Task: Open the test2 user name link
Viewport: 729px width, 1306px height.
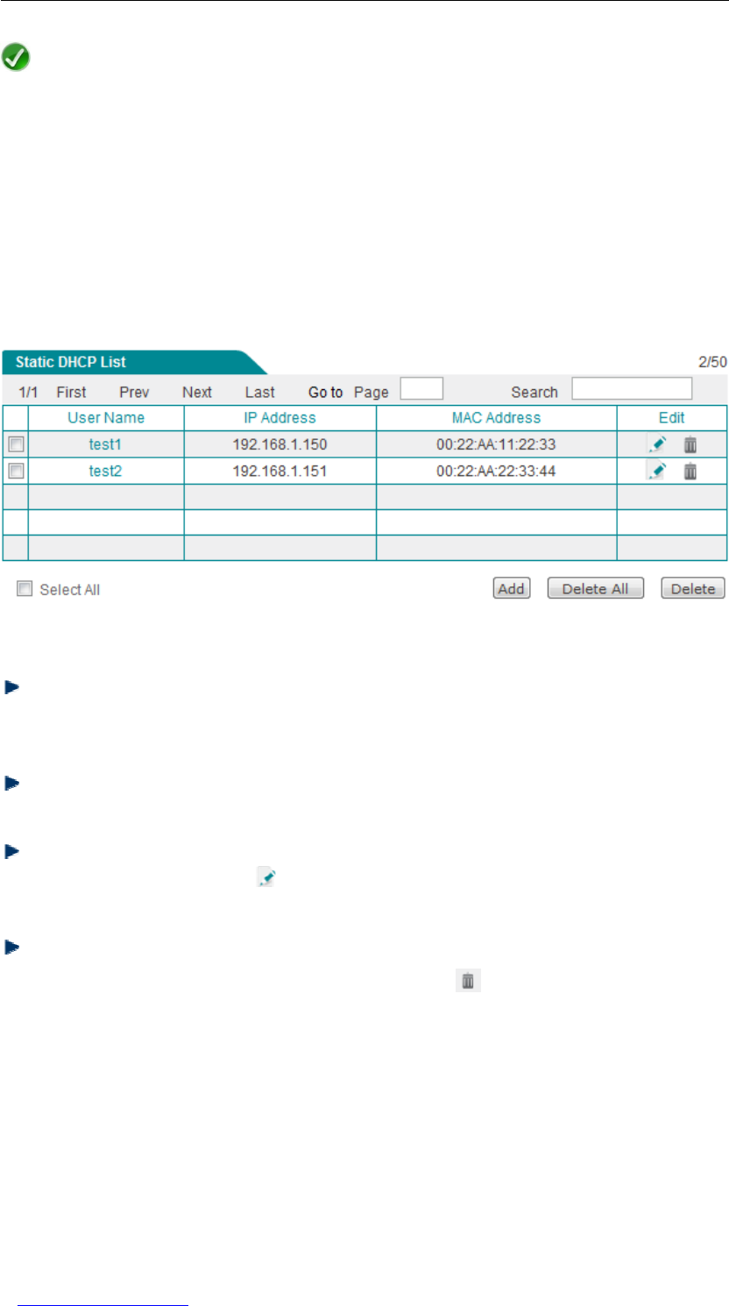Action: [x=105, y=472]
